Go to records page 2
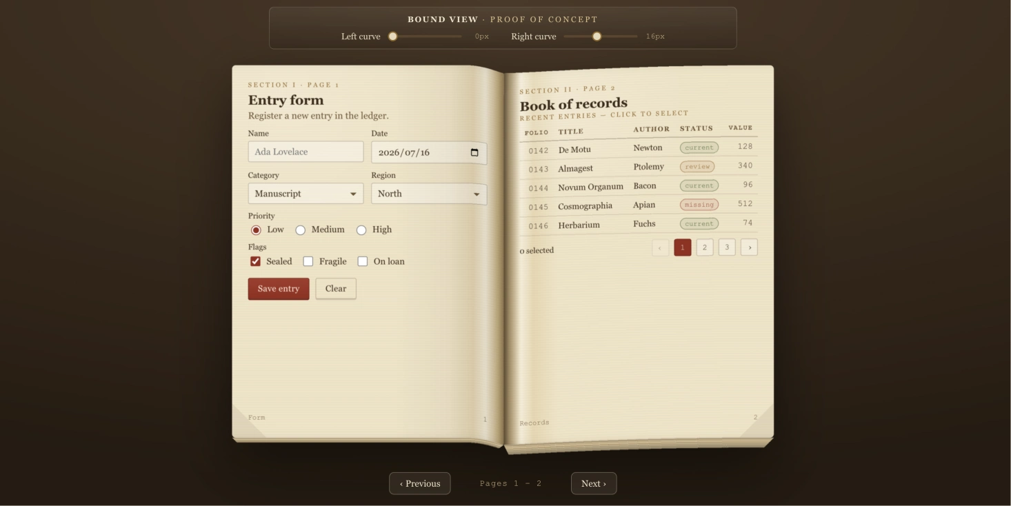This screenshot has width=1011, height=506. point(705,247)
